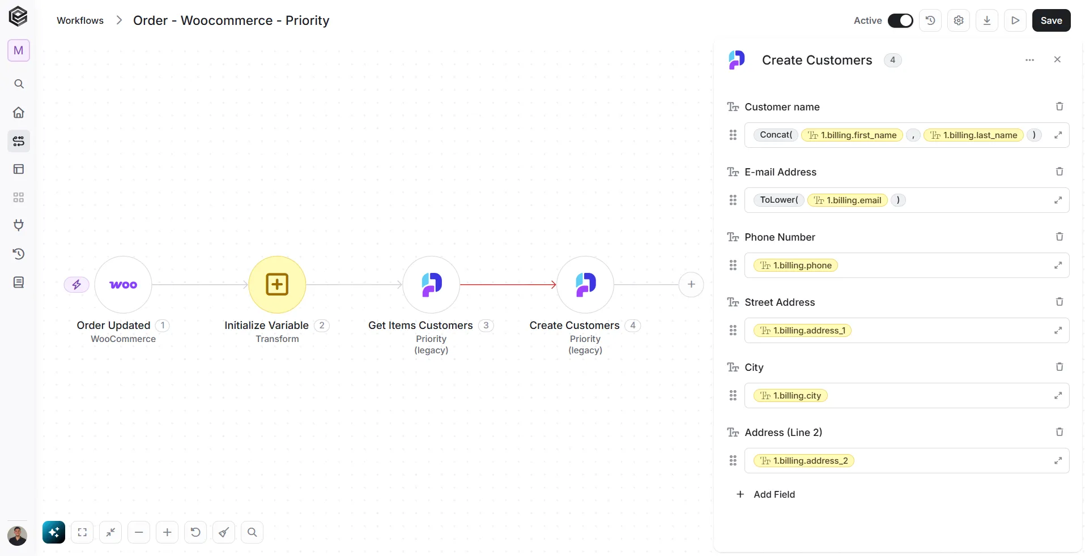
Task: Add a step after Create Customers
Action: point(691,284)
